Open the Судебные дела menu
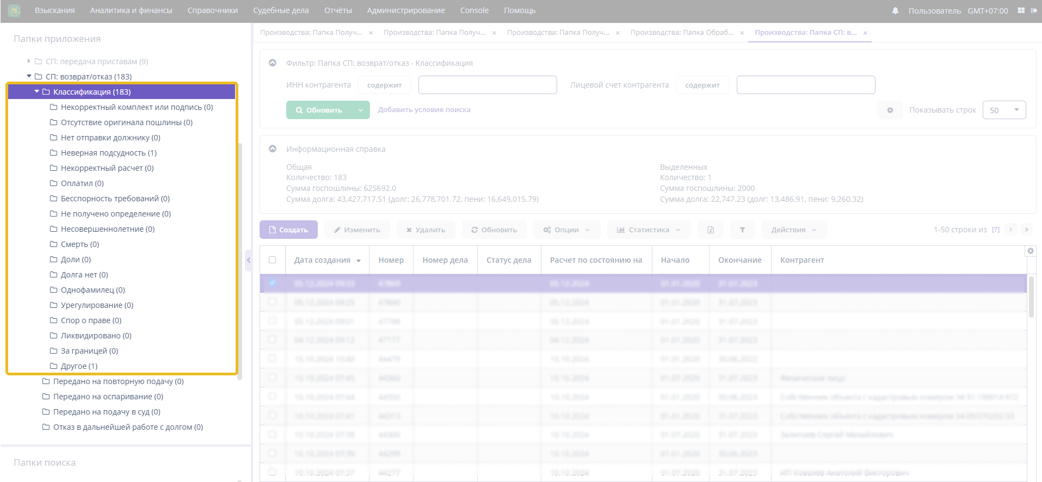1042x482 pixels. click(281, 10)
